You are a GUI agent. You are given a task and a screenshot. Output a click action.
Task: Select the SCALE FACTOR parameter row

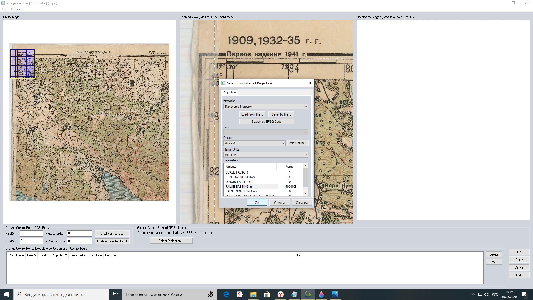pos(264,172)
